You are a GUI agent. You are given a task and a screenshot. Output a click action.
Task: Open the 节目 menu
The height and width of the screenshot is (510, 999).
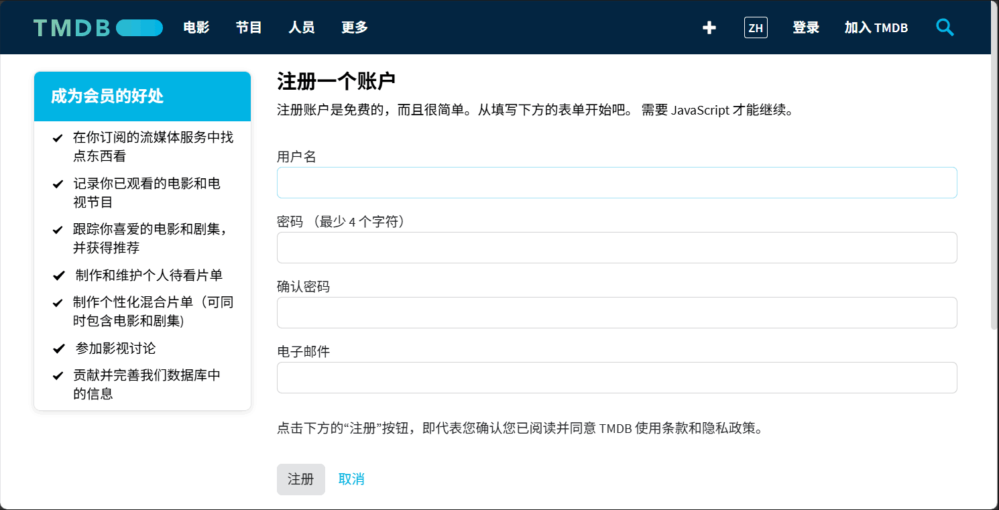pyautogui.click(x=247, y=27)
